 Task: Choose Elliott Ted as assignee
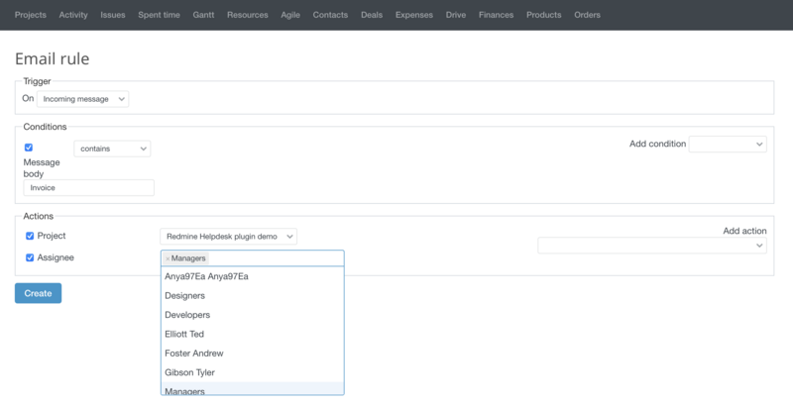[184, 334]
